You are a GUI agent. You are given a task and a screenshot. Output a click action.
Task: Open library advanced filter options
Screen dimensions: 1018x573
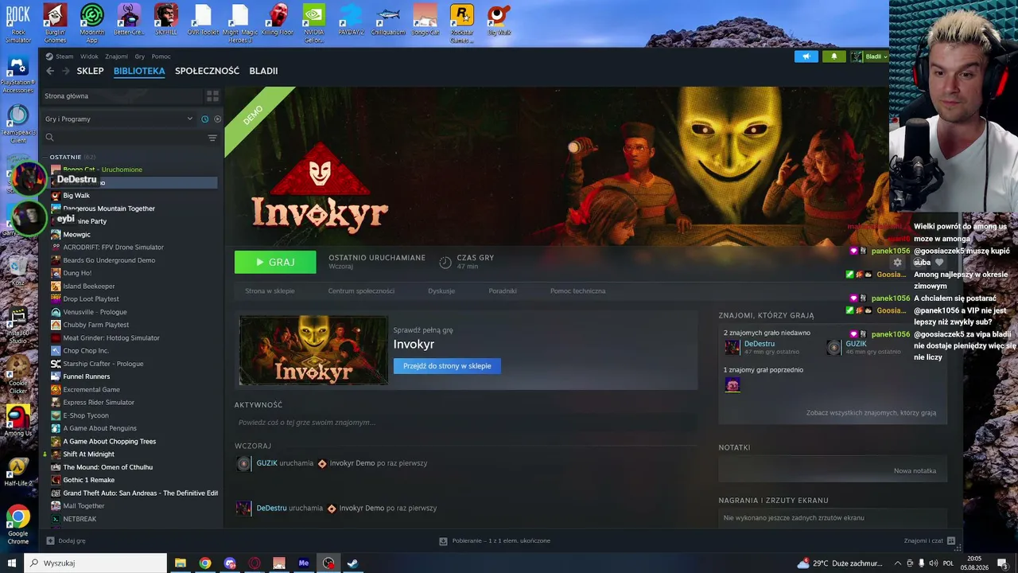click(212, 138)
